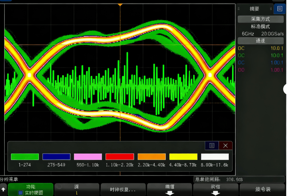Screen dimensions: 287x196
Task: Open the 采集方式 acquisition section
Action: tap(261, 19)
